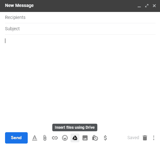Insert a link with the chain icon

click(55, 138)
